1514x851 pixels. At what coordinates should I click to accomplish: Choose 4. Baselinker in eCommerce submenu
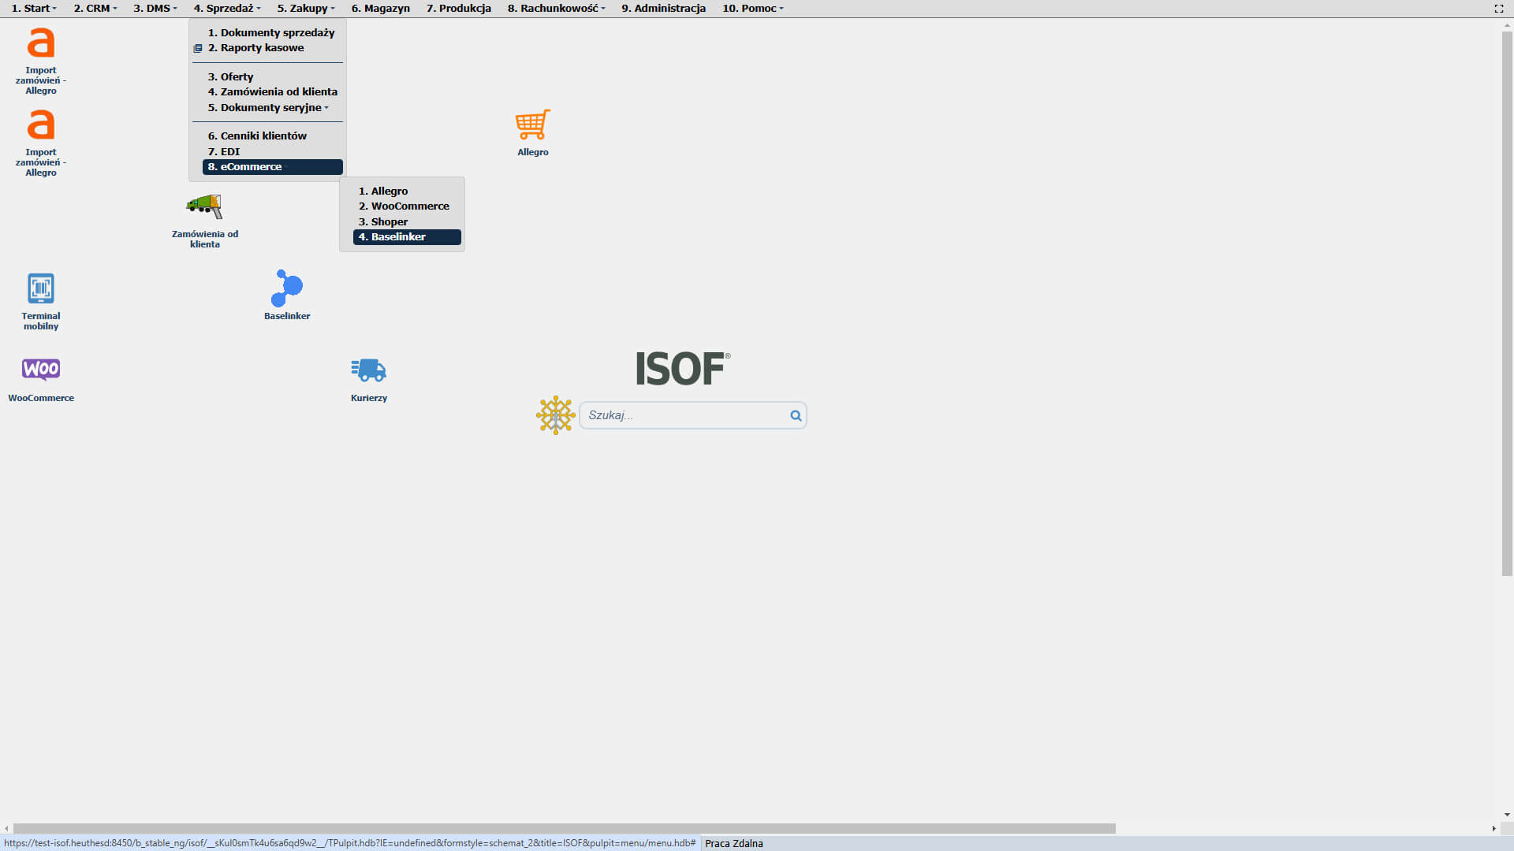pos(407,237)
